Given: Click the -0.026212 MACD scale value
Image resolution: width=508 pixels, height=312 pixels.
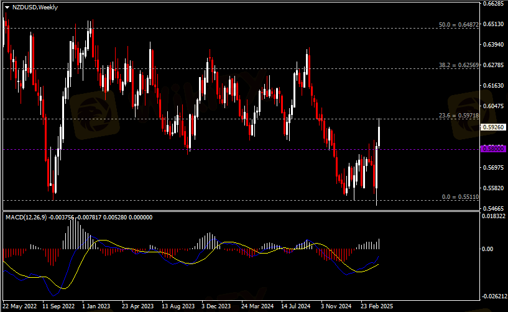Looking at the screenshot, I should point(494,296).
